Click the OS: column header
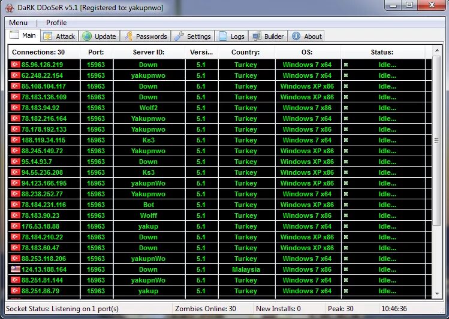 (307, 52)
